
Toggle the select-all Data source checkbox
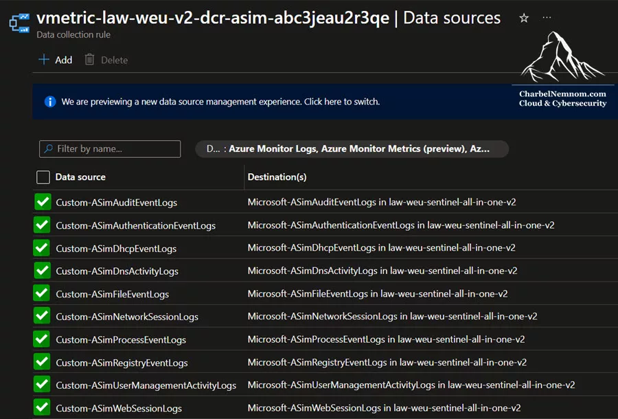43,177
